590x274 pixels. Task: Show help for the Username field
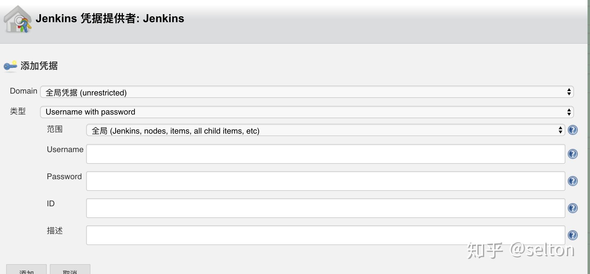(x=572, y=154)
